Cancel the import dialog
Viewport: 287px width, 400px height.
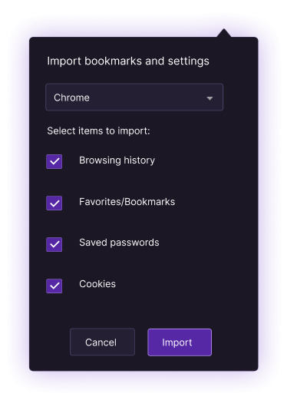(x=102, y=342)
